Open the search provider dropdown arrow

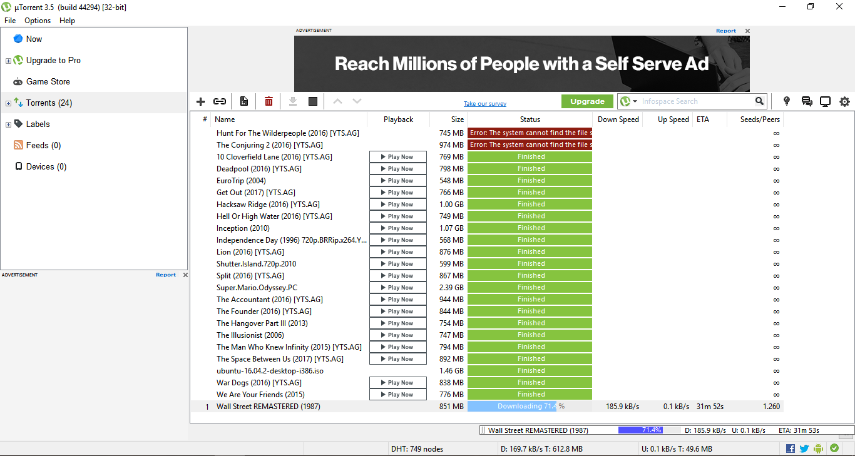pyautogui.click(x=635, y=101)
